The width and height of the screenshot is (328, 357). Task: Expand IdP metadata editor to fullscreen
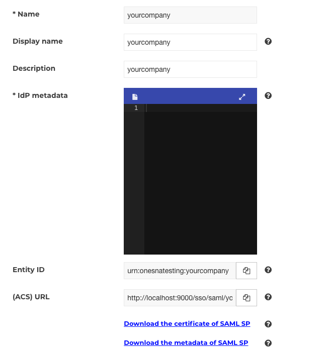click(242, 97)
